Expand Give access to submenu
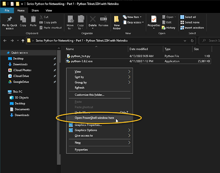Screen dimensions: 220x173 click(x=99, y=136)
